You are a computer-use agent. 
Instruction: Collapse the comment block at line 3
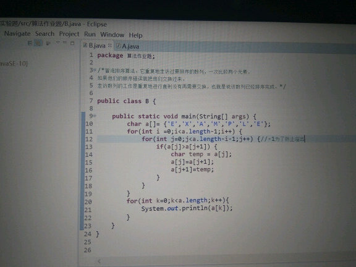[95, 70]
